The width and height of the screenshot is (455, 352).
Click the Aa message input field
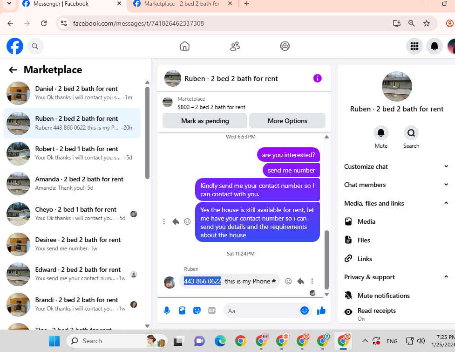click(267, 311)
